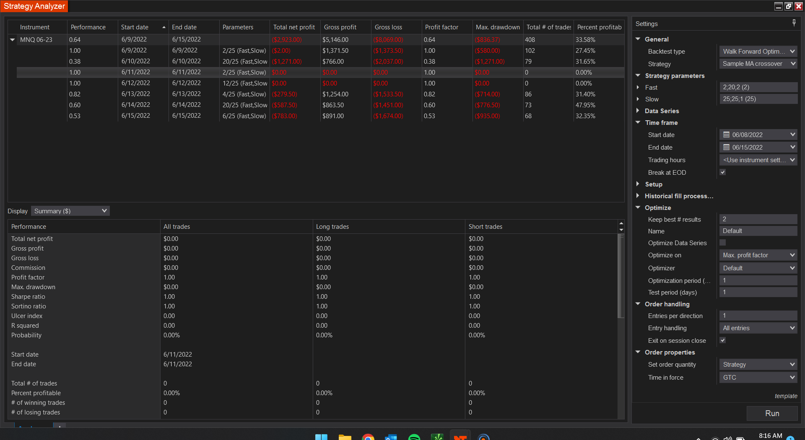Expand the Slow parameter
Viewport: 805px width, 440px height.
(638, 99)
